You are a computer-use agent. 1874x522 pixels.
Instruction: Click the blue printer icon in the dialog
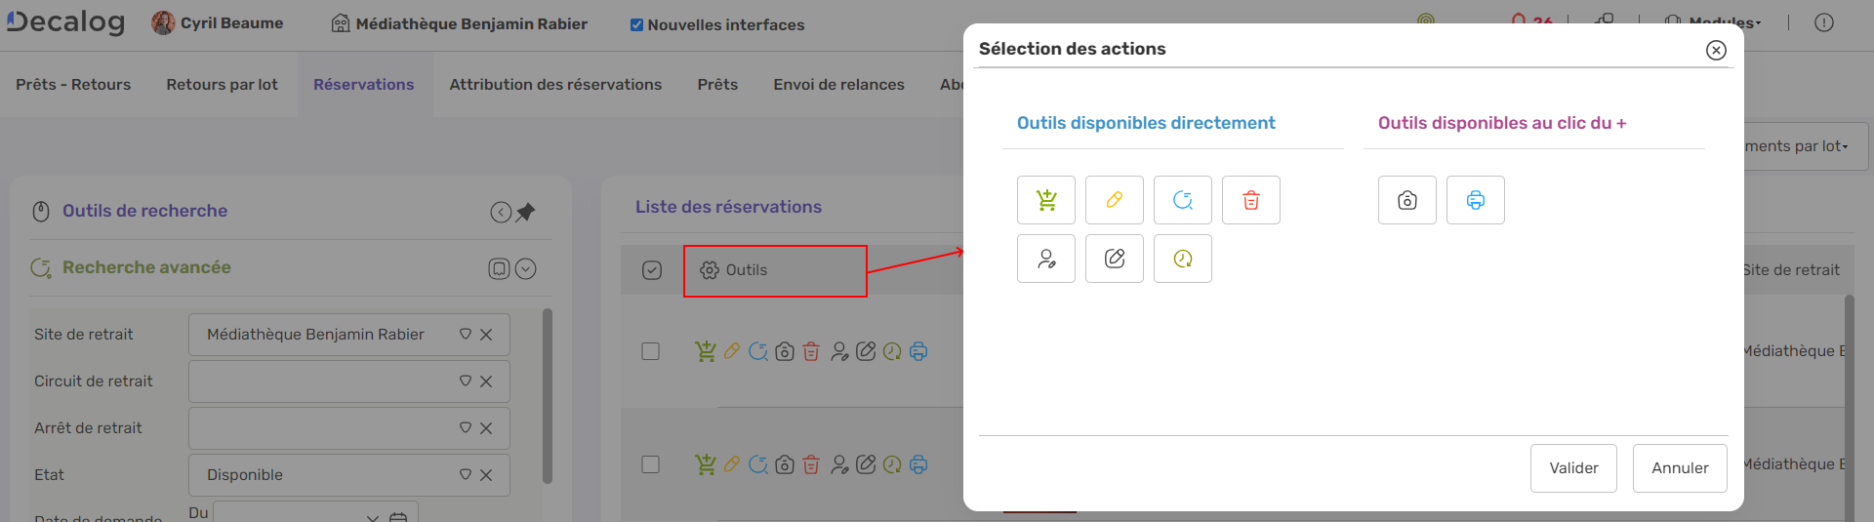(x=1475, y=200)
